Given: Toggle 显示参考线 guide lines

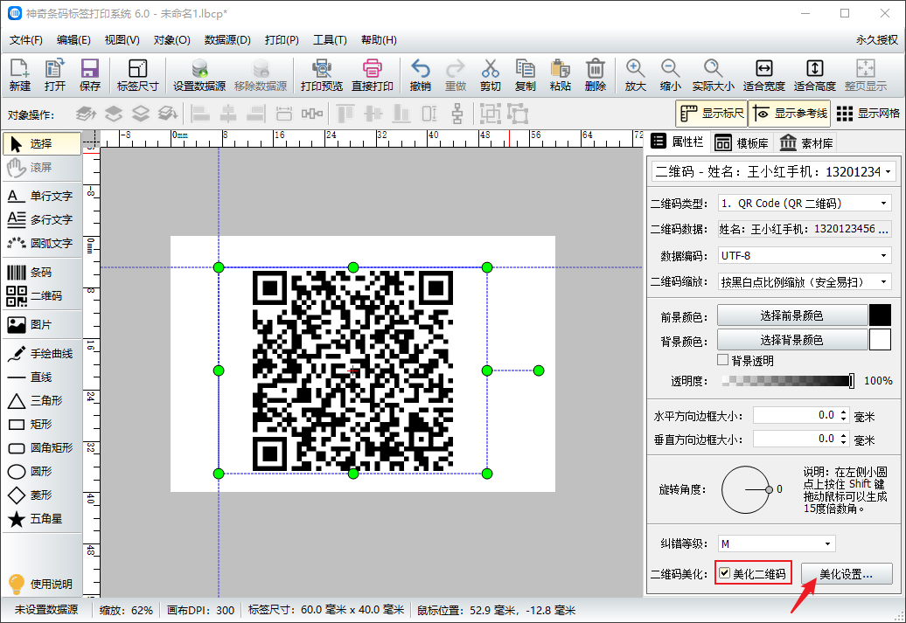Looking at the screenshot, I should [x=790, y=114].
